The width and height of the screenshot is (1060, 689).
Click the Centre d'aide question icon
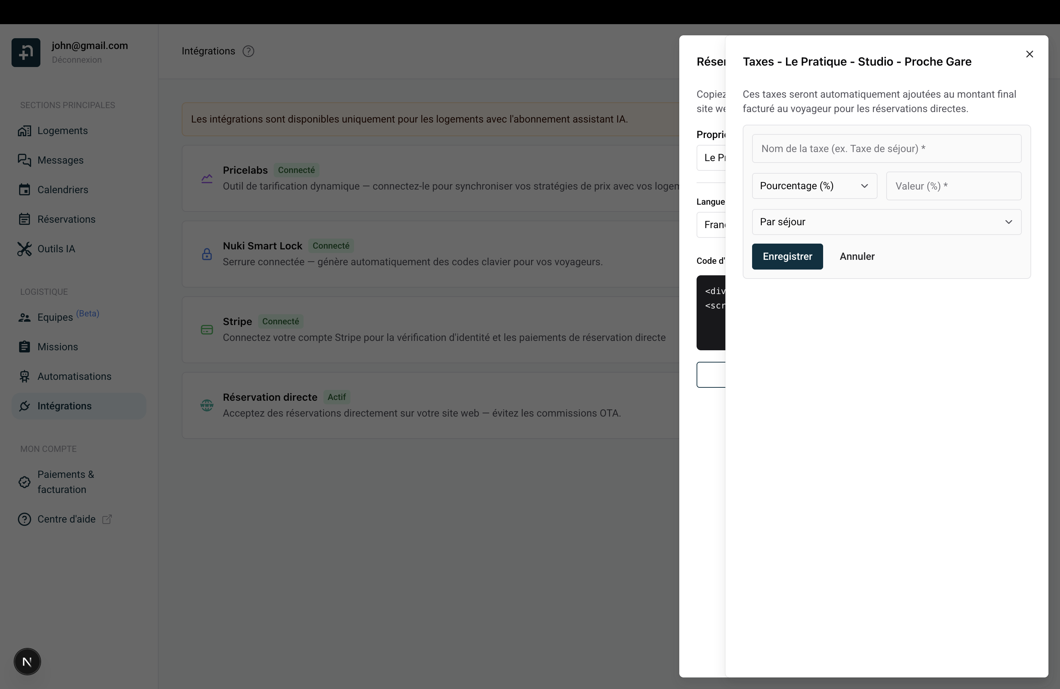pyautogui.click(x=25, y=519)
